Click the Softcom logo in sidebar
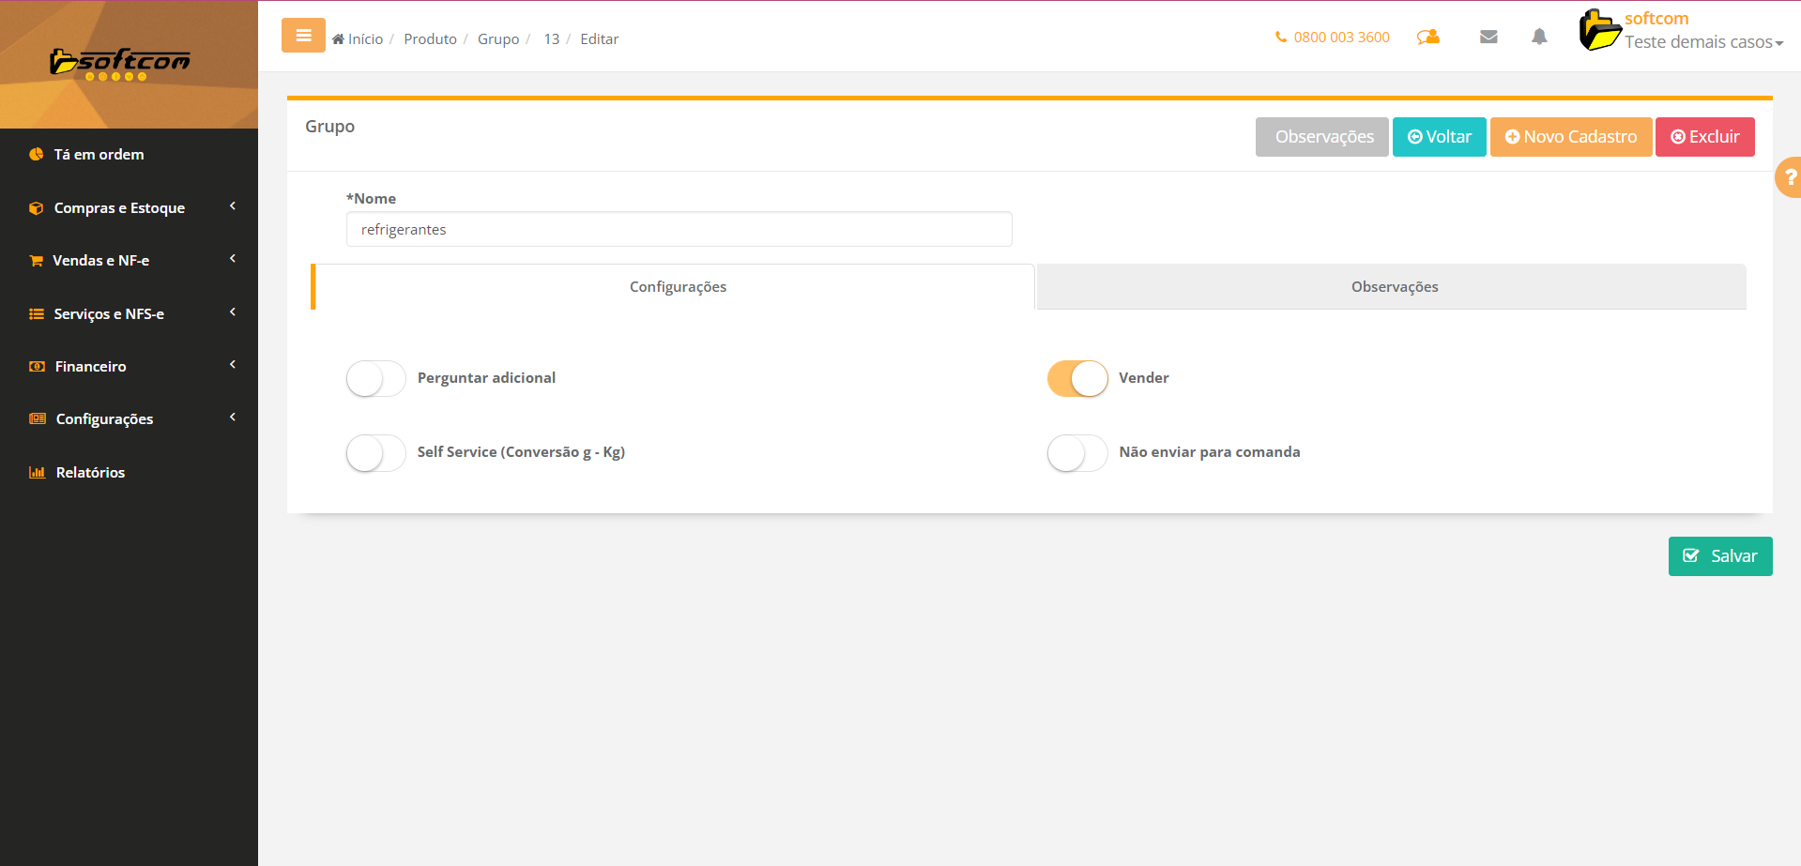 point(120,63)
